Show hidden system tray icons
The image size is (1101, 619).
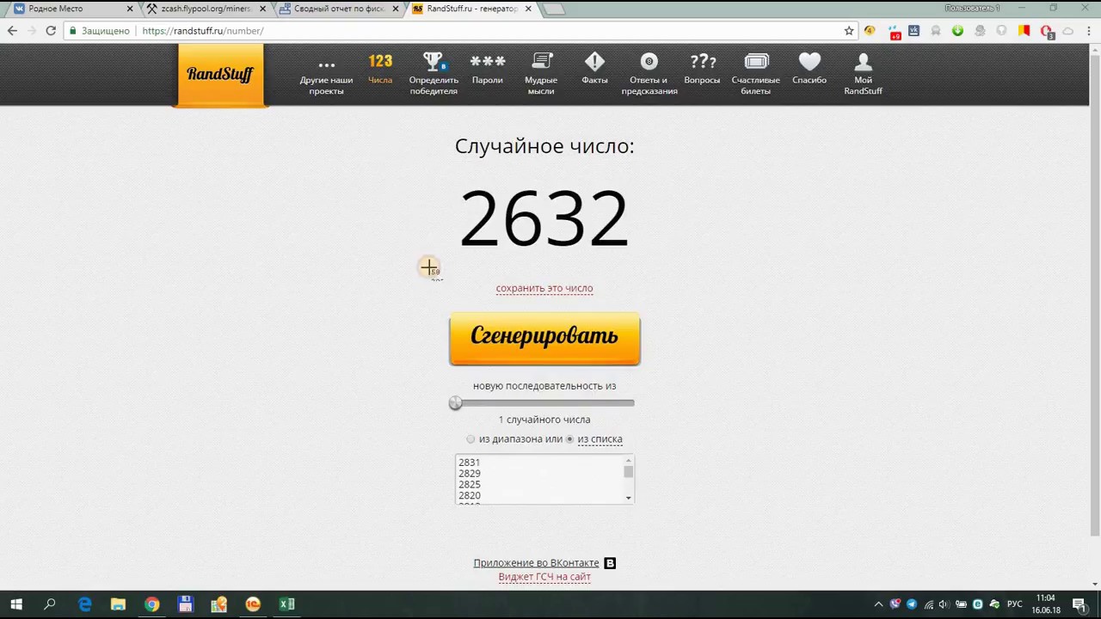coord(878,604)
